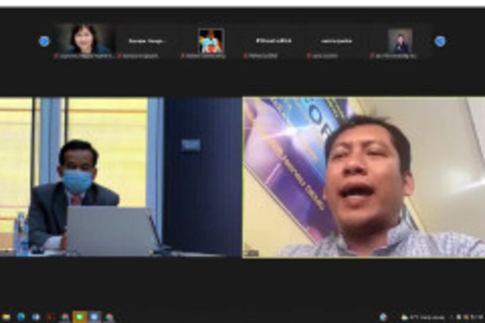Image resolution: width=485 pixels, height=323 pixels.
Task: Click the name-only tile beside the suited person's thumbnail
Action: tap(337, 41)
